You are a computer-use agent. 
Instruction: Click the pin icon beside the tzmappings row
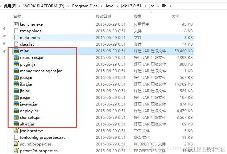pos(4,29)
